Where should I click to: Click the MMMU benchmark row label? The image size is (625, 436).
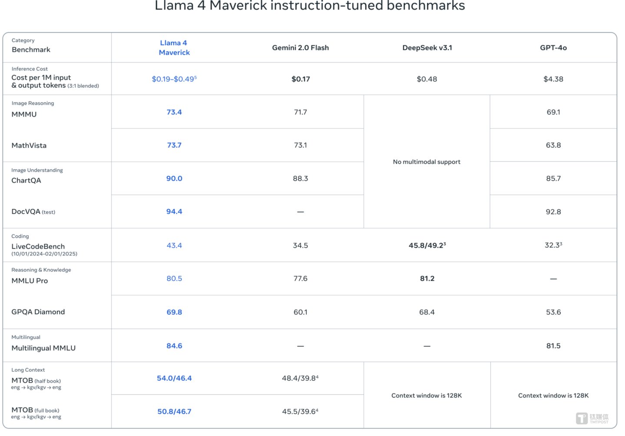point(24,114)
